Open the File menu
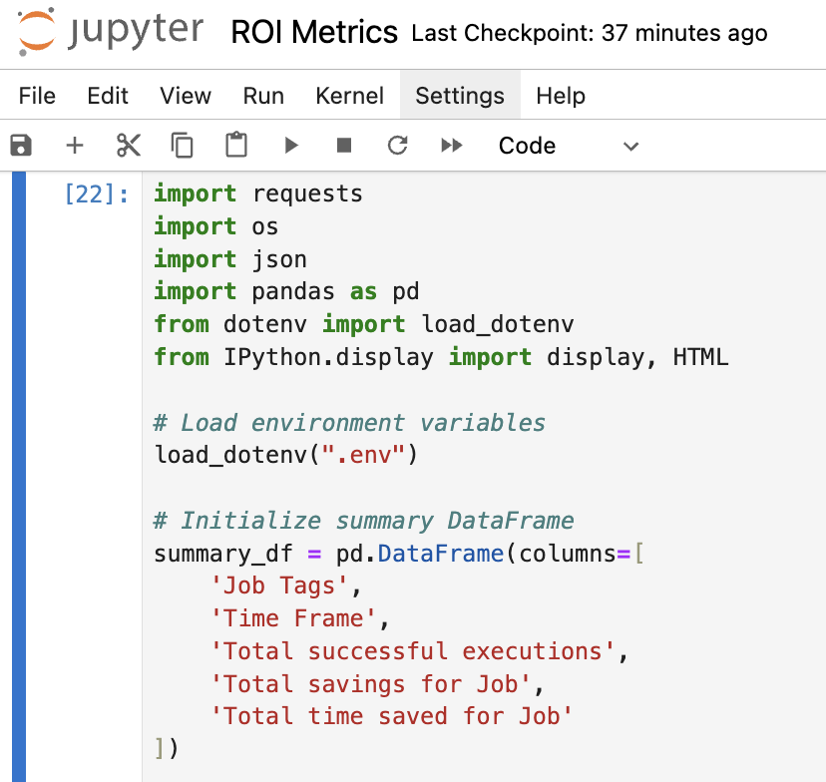Viewport: 826px width, 782px height. tap(37, 96)
